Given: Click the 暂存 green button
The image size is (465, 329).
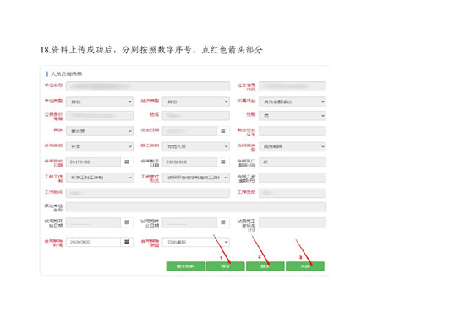Looking at the screenshot, I should (226, 266).
